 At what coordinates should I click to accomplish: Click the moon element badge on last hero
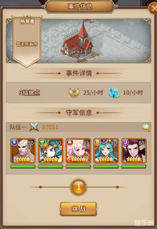[125, 142]
